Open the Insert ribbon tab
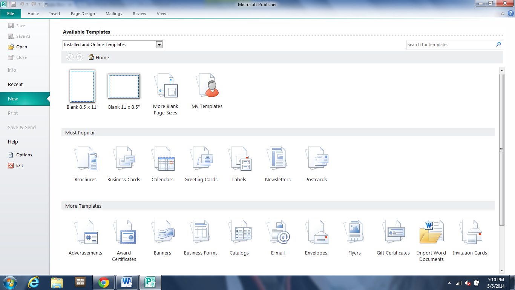 55,14
